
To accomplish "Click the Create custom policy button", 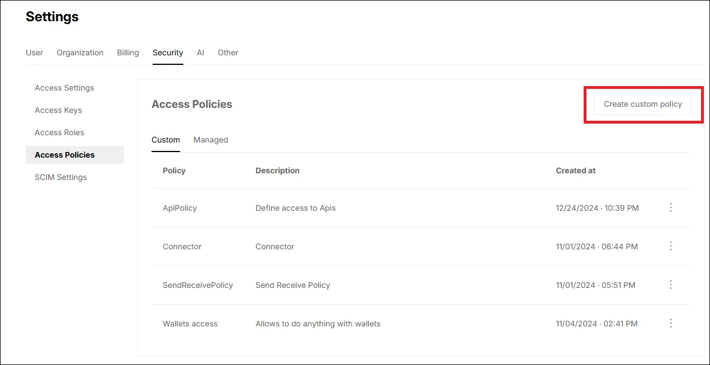I will tap(643, 104).
